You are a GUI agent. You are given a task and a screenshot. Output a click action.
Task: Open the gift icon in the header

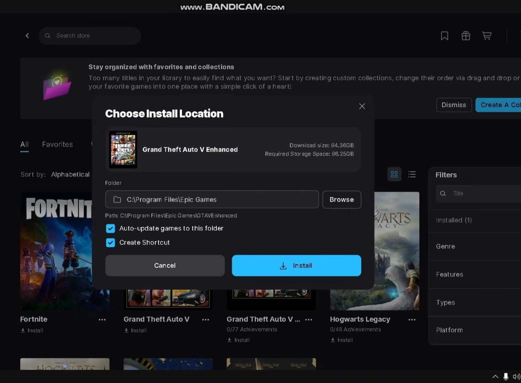coord(466,35)
